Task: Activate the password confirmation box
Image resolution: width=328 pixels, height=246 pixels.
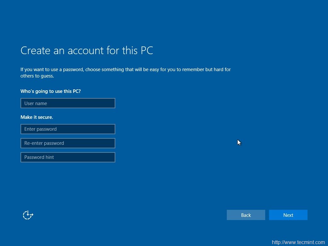Action: click(x=68, y=143)
